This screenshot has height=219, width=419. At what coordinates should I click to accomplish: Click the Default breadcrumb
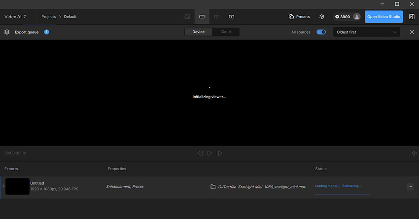(70, 17)
